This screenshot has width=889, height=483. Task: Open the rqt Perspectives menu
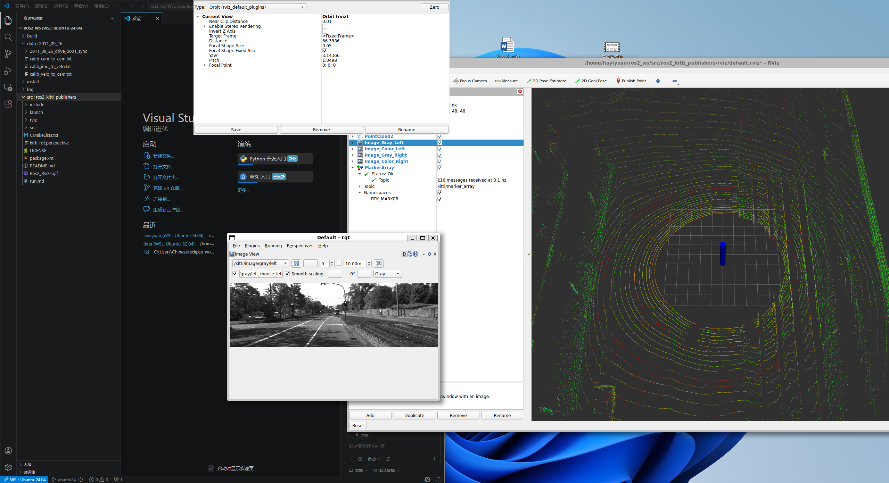[x=300, y=246]
